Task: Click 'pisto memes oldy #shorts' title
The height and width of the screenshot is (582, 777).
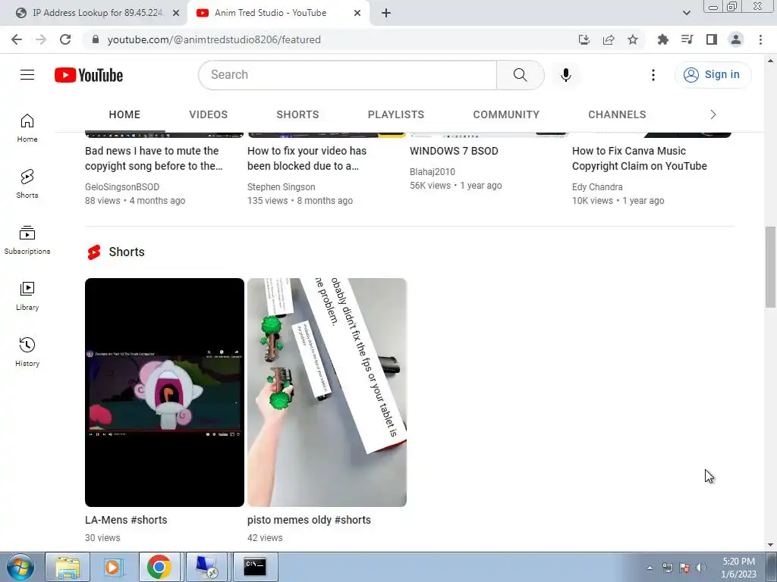Action: [x=310, y=520]
